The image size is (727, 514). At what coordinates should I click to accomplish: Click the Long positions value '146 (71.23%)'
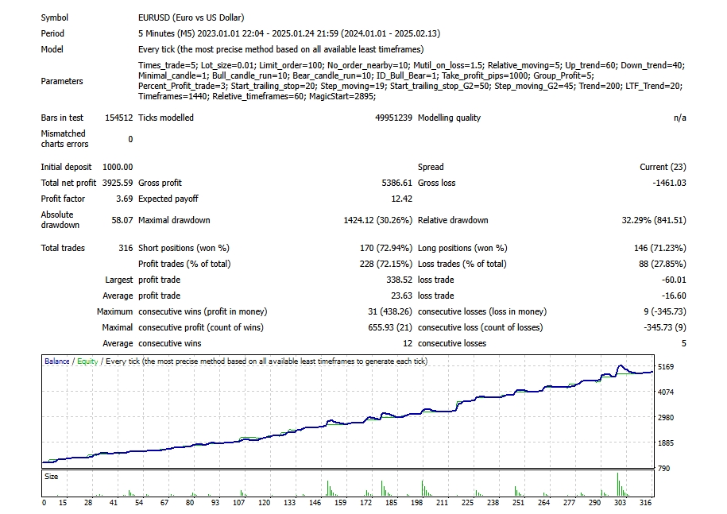coord(659,248)
